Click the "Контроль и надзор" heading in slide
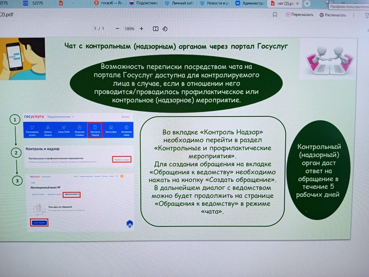Viewport: 369px width, 277px height. 43,149
